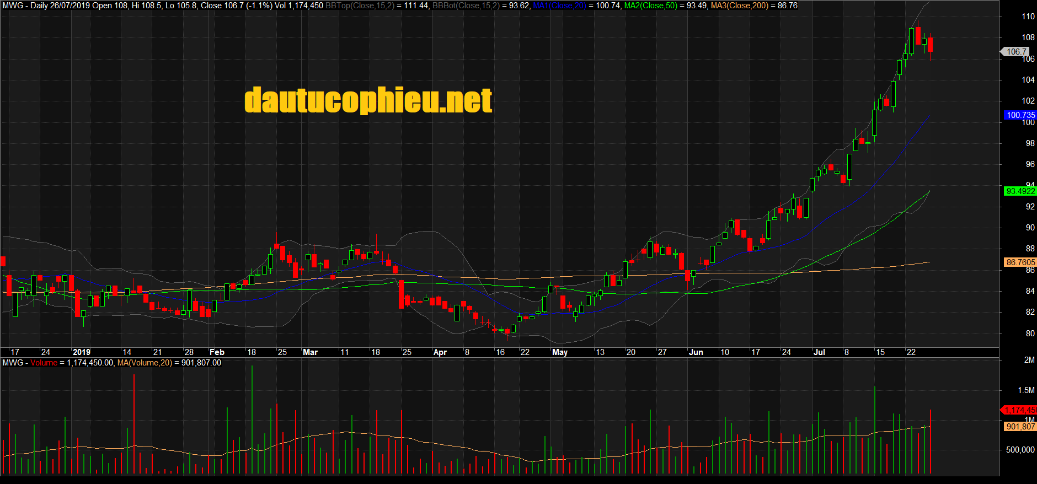1037x484 pixels.
Task: Select the green 93.4922 MA2 value label
Action: (x=1020, y=191)
